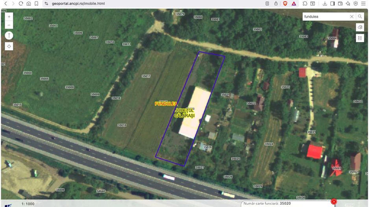Open Brave Shields lion icon
The width and height of the screenshot is (369, 207).
point(285,4)
